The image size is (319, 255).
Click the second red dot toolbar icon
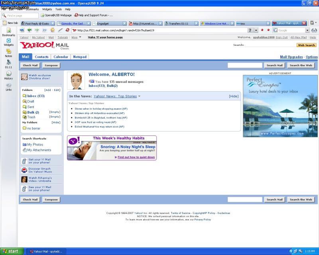[x=268, y=30]
